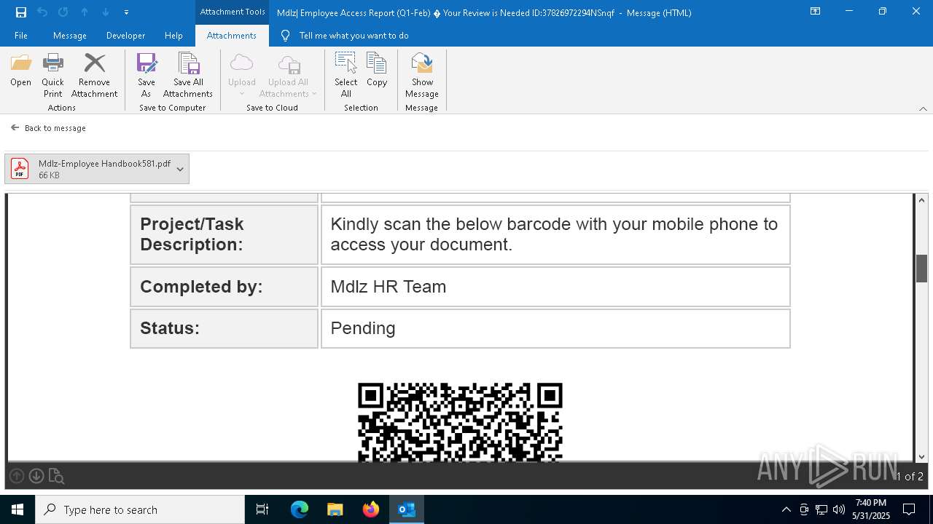Open the notification center icon
The height and width of the screenshot is (524, 933).
coord(909,509)
